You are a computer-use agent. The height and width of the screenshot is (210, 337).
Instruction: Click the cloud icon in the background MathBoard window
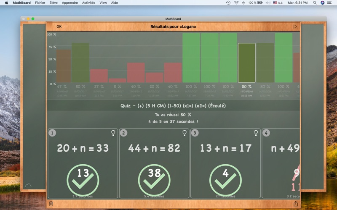point(28,186)
